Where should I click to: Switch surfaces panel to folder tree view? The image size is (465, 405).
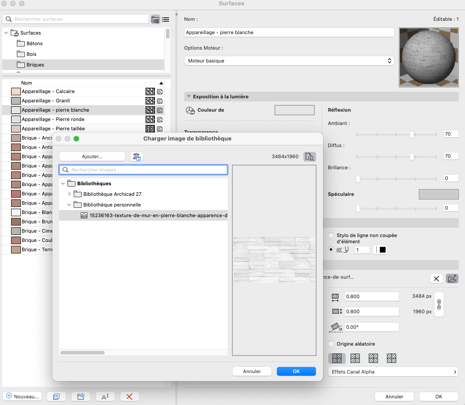coord(155,19)
